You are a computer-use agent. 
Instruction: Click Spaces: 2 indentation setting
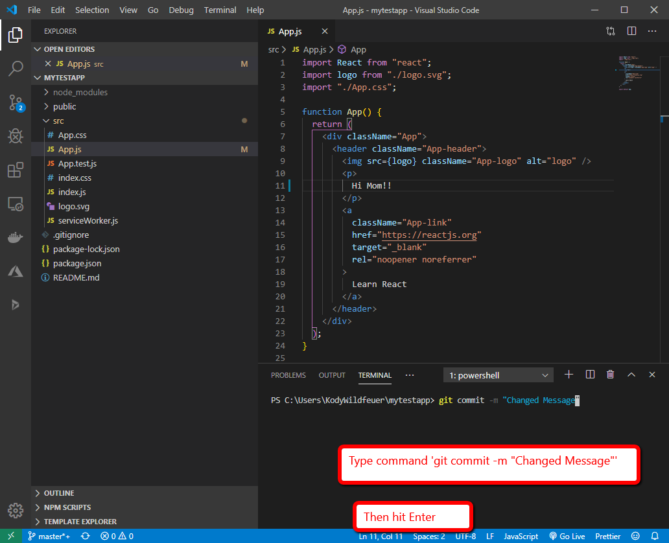428,536
